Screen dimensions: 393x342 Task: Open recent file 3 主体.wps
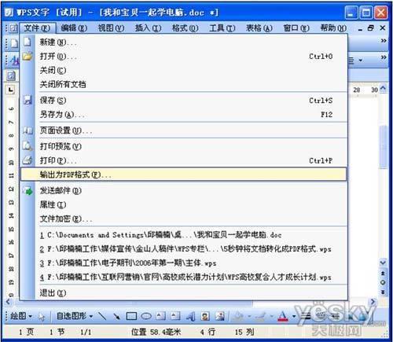coord(184,263)
